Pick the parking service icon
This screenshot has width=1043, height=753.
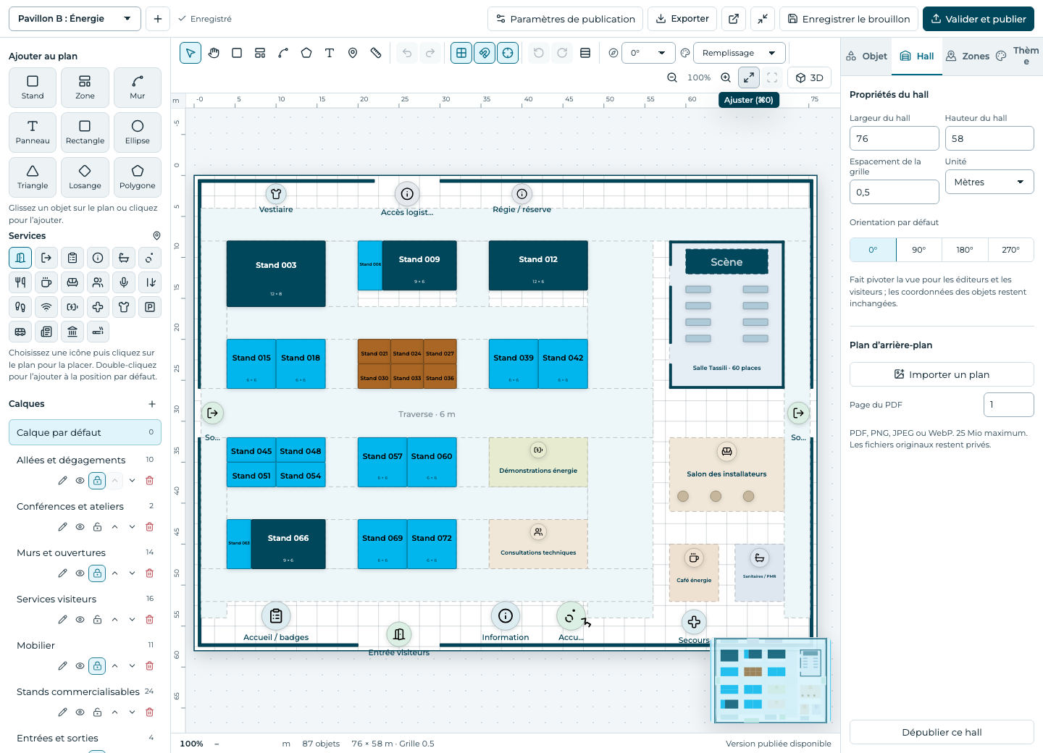point(150,307)
